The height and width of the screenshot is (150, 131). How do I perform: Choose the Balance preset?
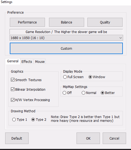66,22
